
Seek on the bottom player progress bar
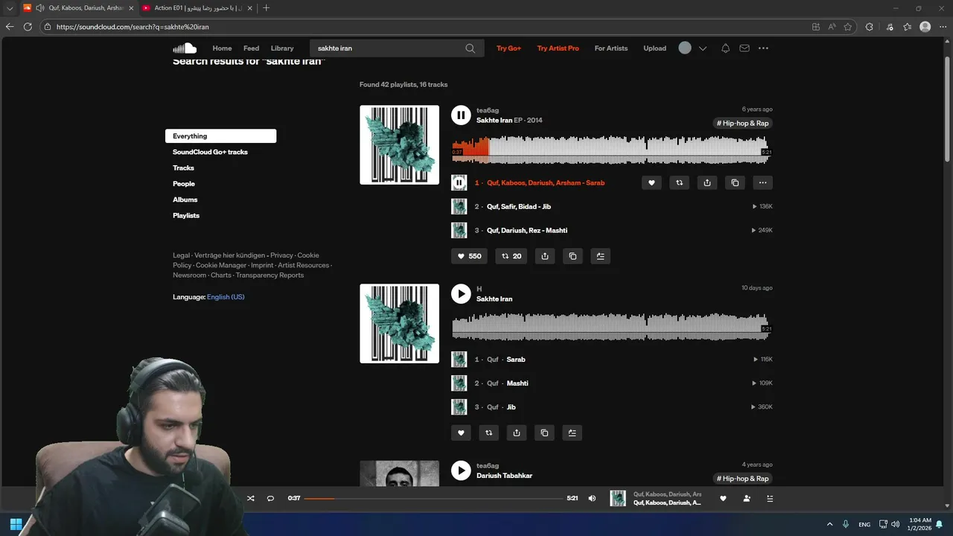[433, 498]
